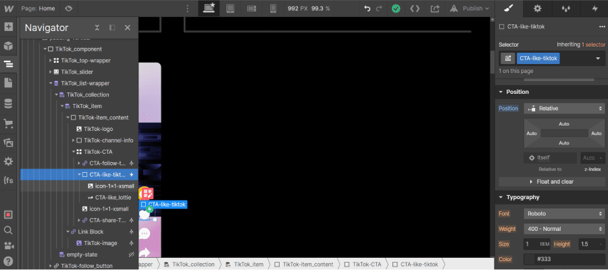
Task: Open the video tutorials camera icon
Action: coord(9,246)
